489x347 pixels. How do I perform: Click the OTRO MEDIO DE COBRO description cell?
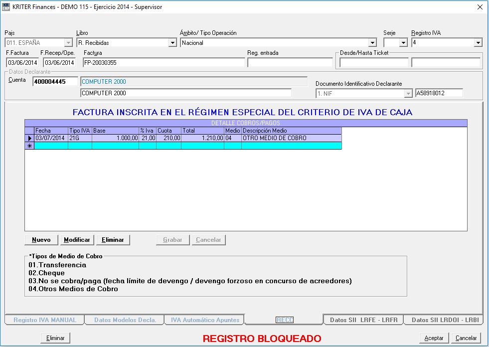click(292, 138)
